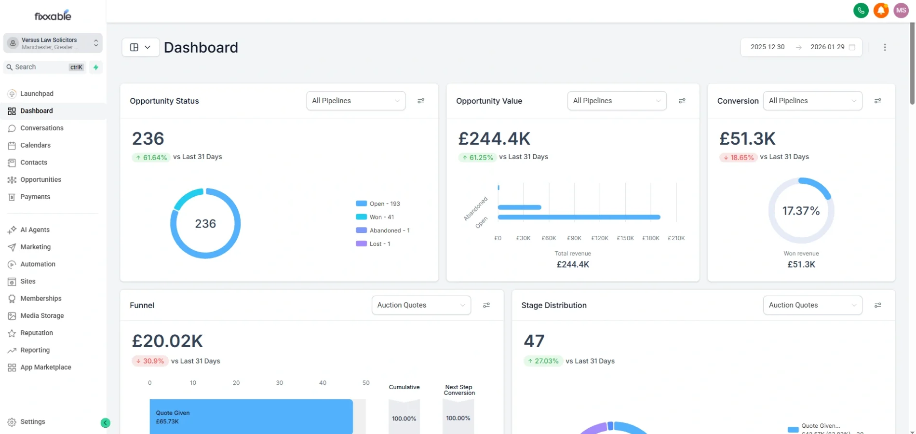Open the orange notifications bell
The width and height of the screenshot is (916, 434).
coord(881,11)
